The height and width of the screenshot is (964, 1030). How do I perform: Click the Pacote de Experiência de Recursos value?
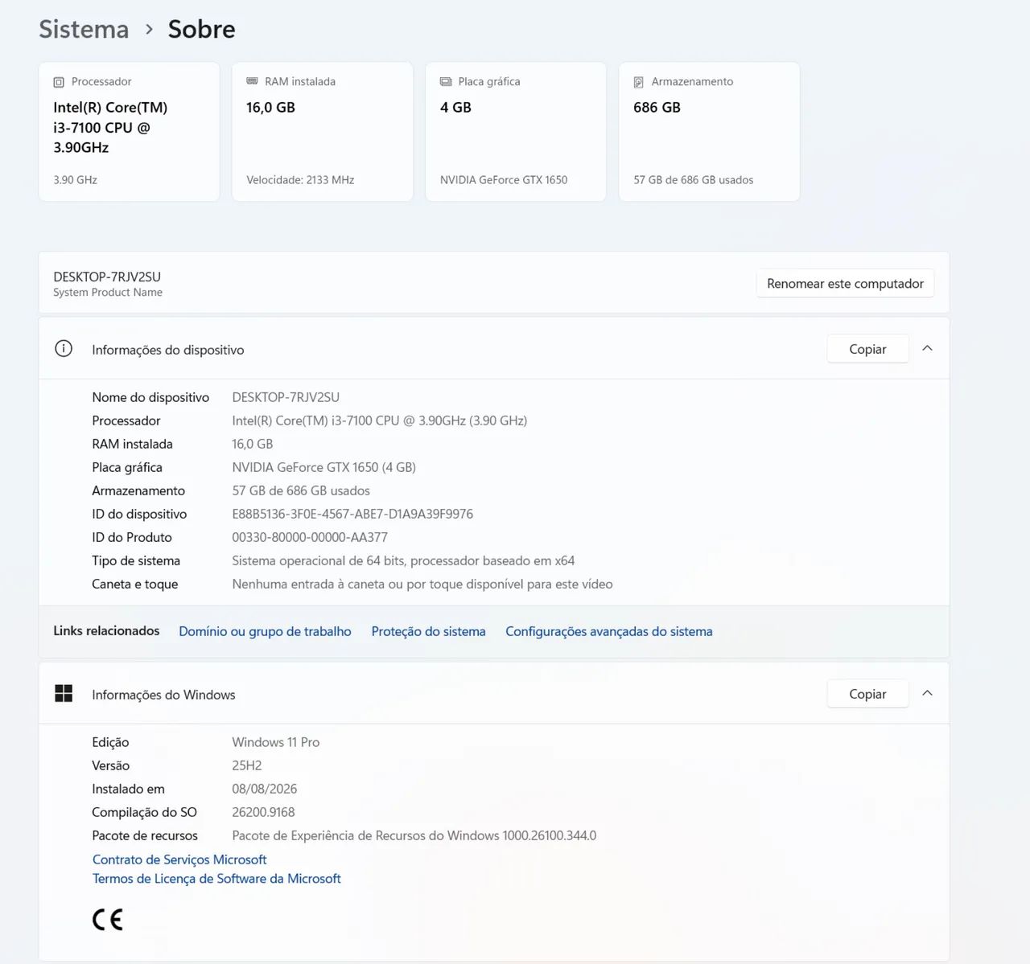coord(414,835)
